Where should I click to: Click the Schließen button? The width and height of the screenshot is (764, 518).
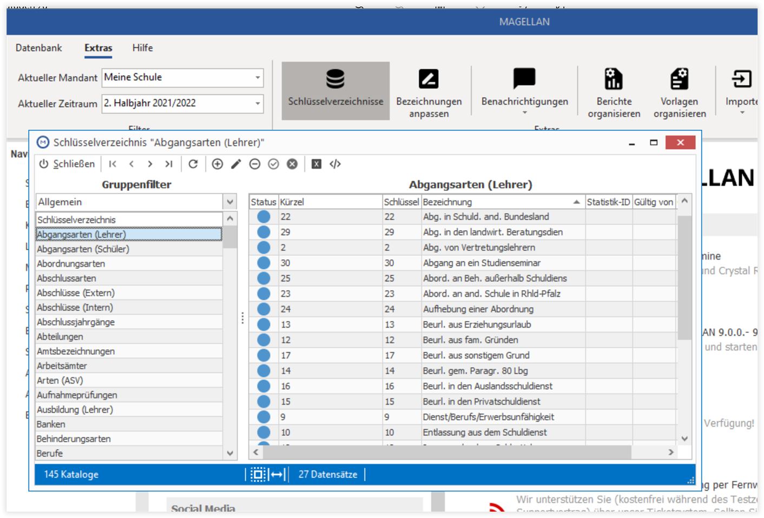(67, 164)
